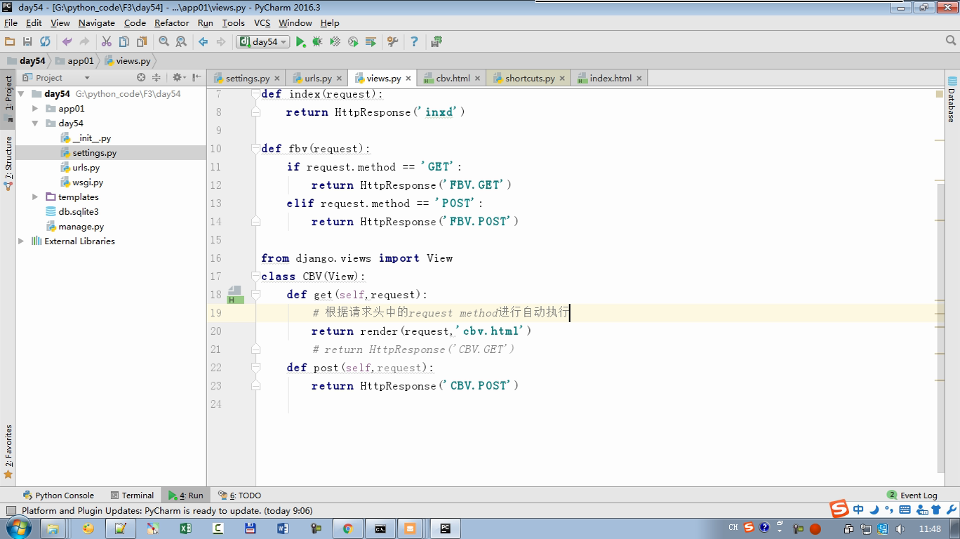Image resolution: width=960 pixels, height=539 pixels.
Task: Copy using the toolbar copy icon
Action: [x=124, y=42]
